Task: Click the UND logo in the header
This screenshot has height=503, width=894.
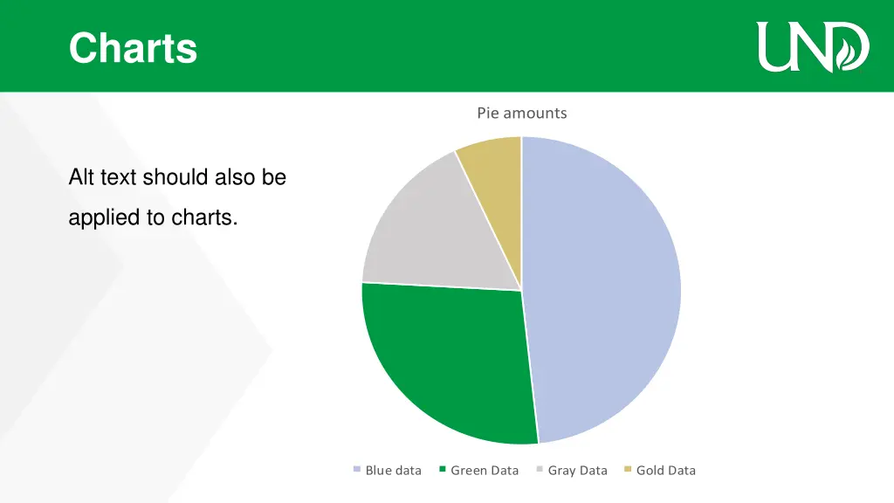Action: 812,46
